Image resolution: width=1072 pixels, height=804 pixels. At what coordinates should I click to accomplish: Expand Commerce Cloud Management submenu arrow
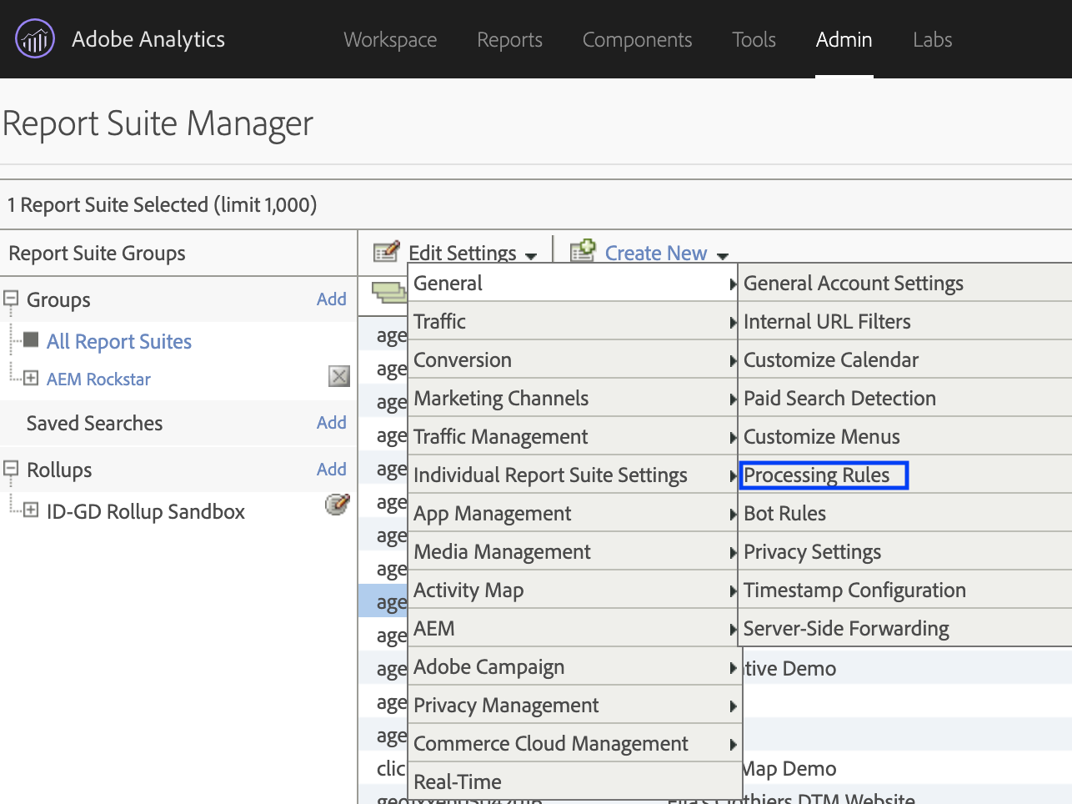[734, 744]
